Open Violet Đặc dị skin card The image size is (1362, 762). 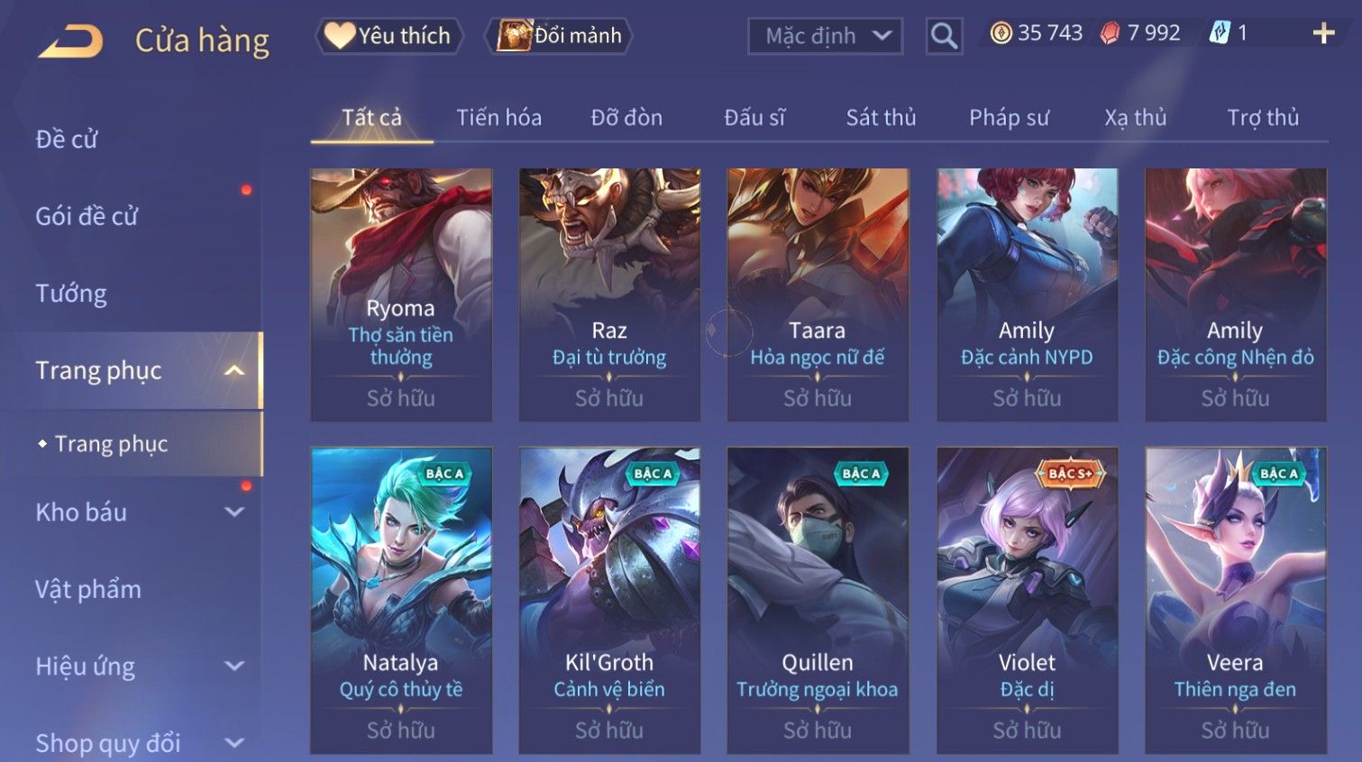pyautogui.click(x=1027, y=600)
